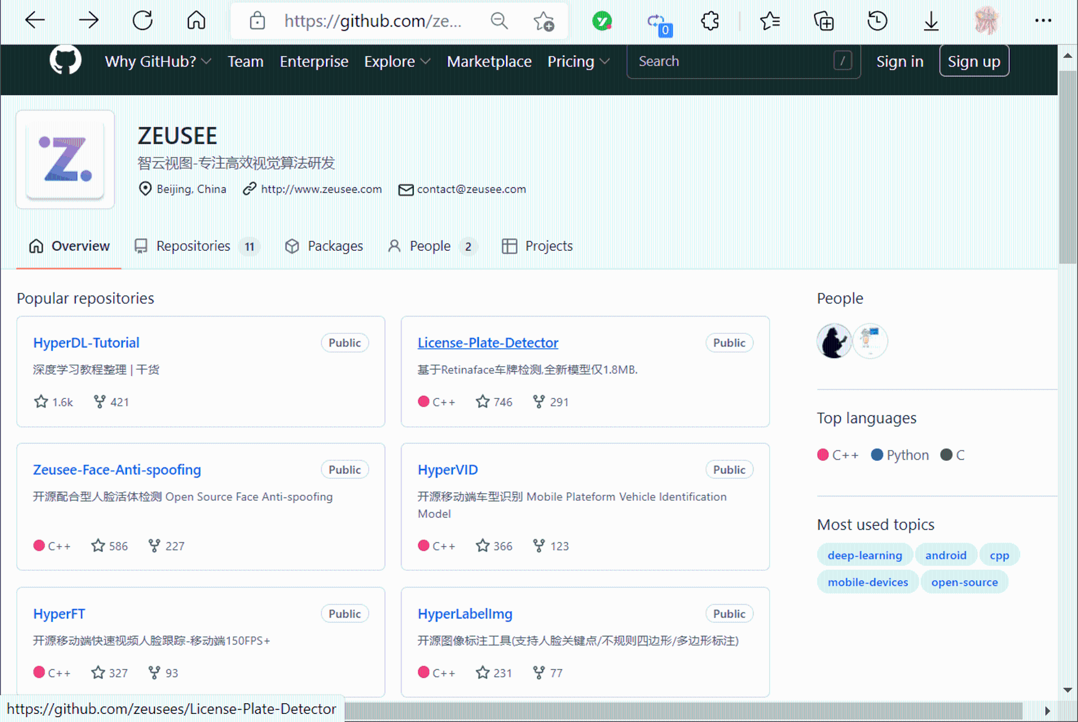The image size is (1078, 722).
Task: Open the HyperLabelImg repository
Action: pyautogui.click(x=465, y=614)
